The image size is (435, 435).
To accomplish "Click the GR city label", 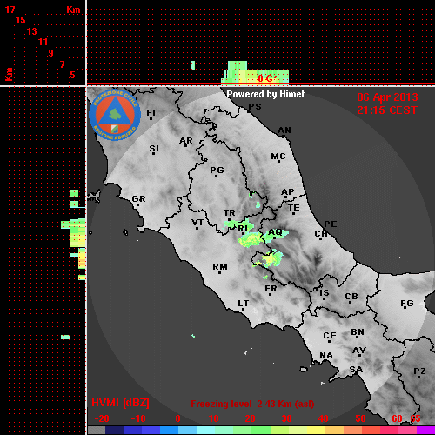I will point(138,199).
